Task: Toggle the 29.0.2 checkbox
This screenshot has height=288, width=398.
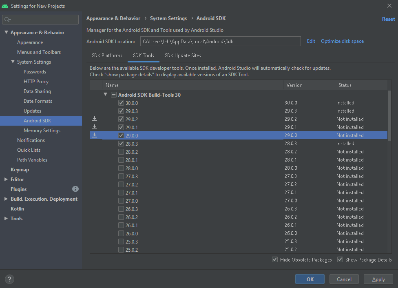Action: pos(121,119)
